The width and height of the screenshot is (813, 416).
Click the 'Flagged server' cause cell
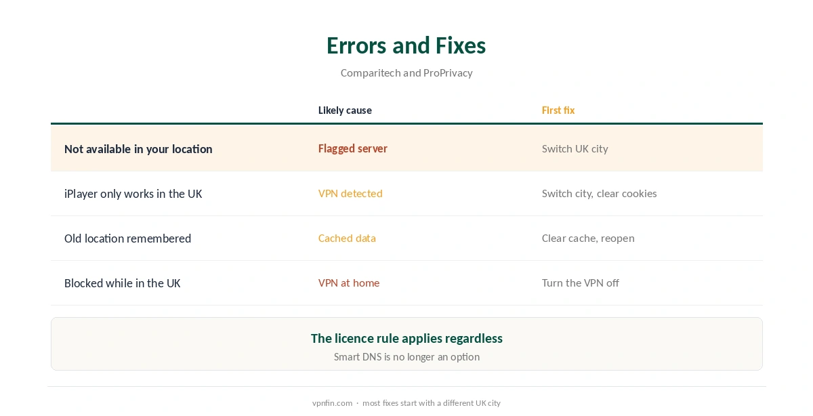(353, 148)
